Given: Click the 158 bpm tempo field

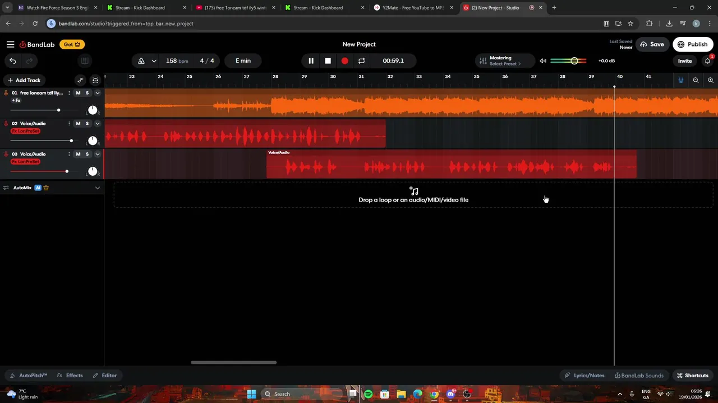Looking at the screenshot, I should (x=177, y=60).
